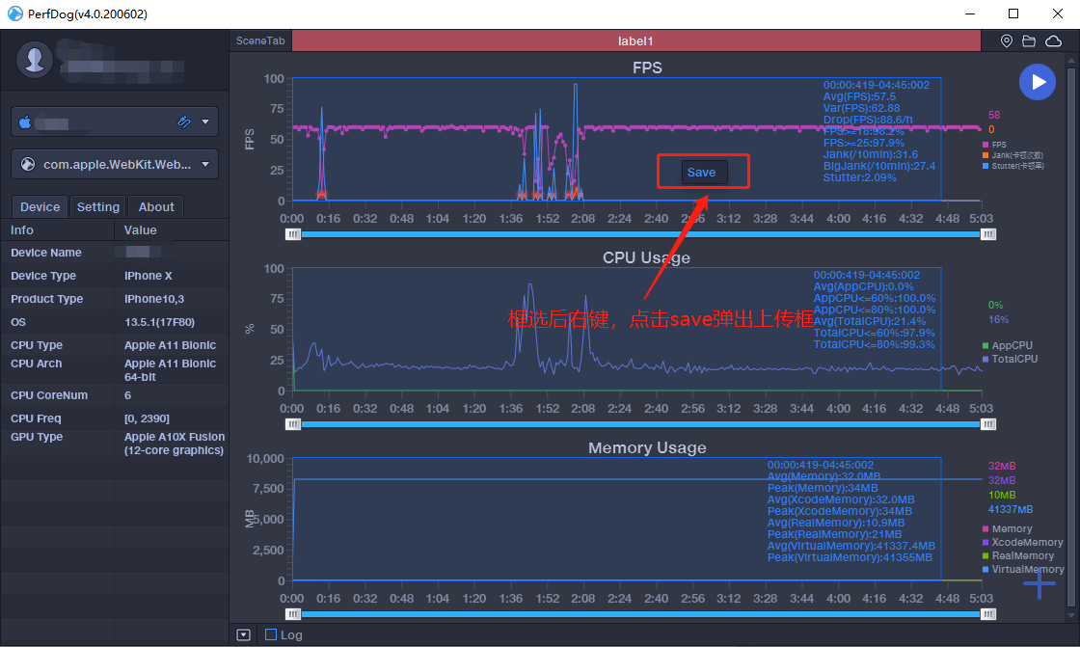The image size is (1080, 647).
Task: Click the right handle of the Memory Usage timeline slider
Action: coord(988,614)
